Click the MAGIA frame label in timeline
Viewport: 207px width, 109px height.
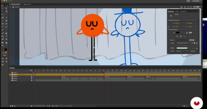(148, 77)
